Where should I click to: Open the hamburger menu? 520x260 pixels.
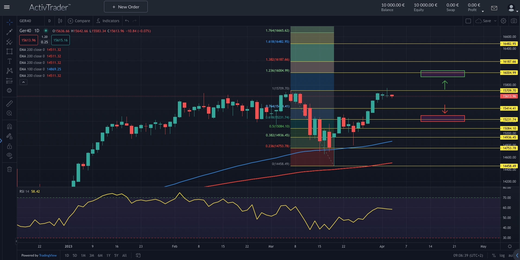[x=7, y=7]
